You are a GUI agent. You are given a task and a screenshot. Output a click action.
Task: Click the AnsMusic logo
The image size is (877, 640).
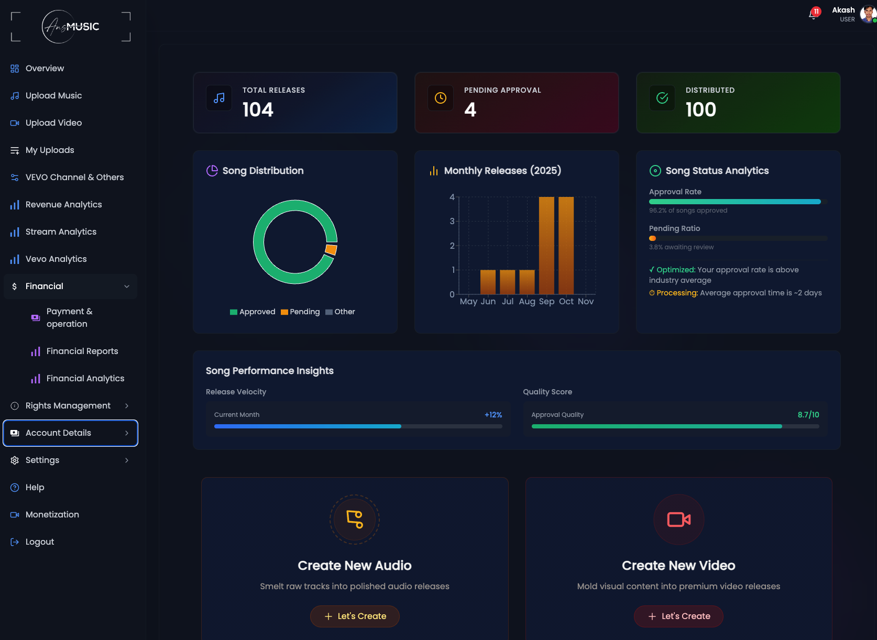[71, 27]
